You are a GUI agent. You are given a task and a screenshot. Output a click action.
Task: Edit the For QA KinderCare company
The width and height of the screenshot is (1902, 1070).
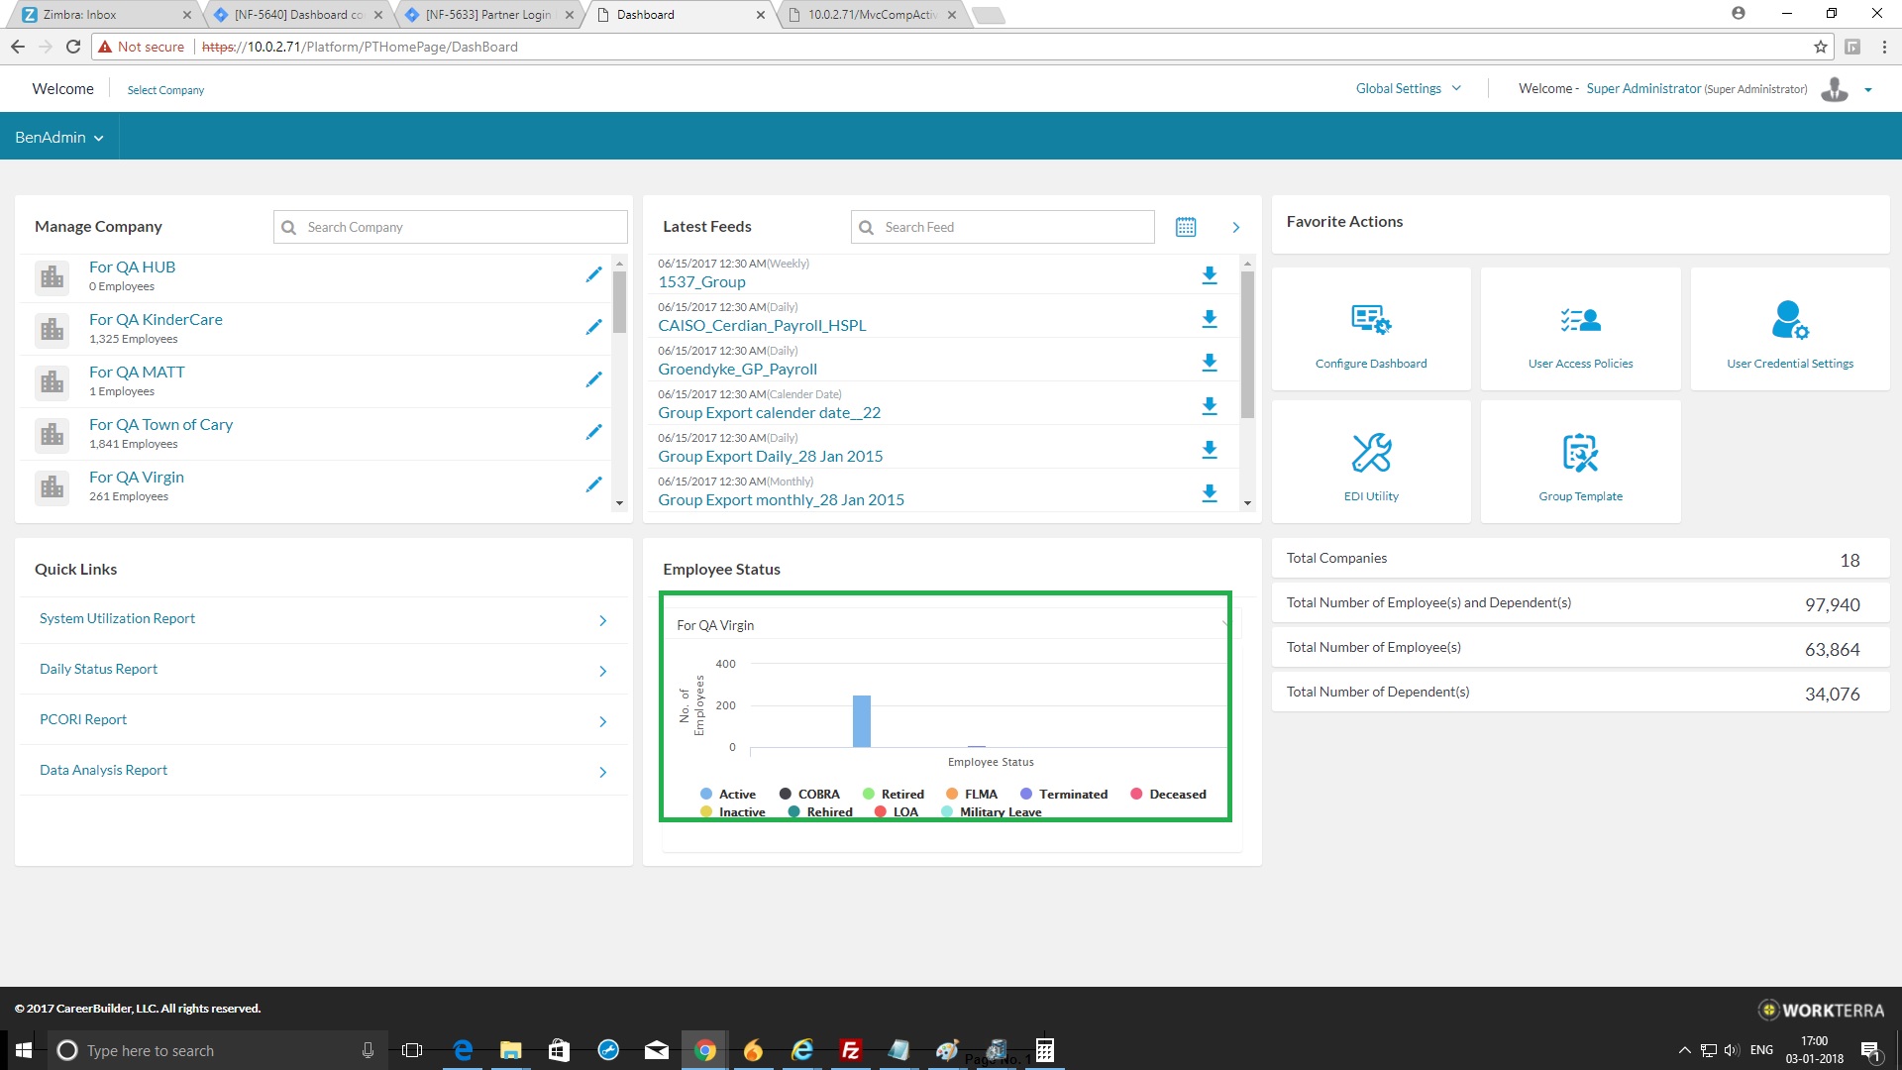[x=593, y=327]
